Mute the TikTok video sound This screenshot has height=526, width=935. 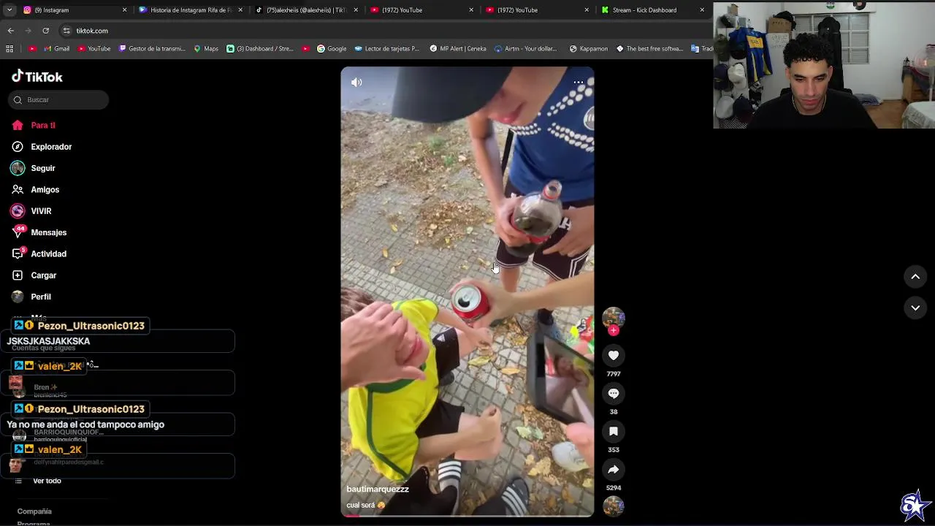356,83
